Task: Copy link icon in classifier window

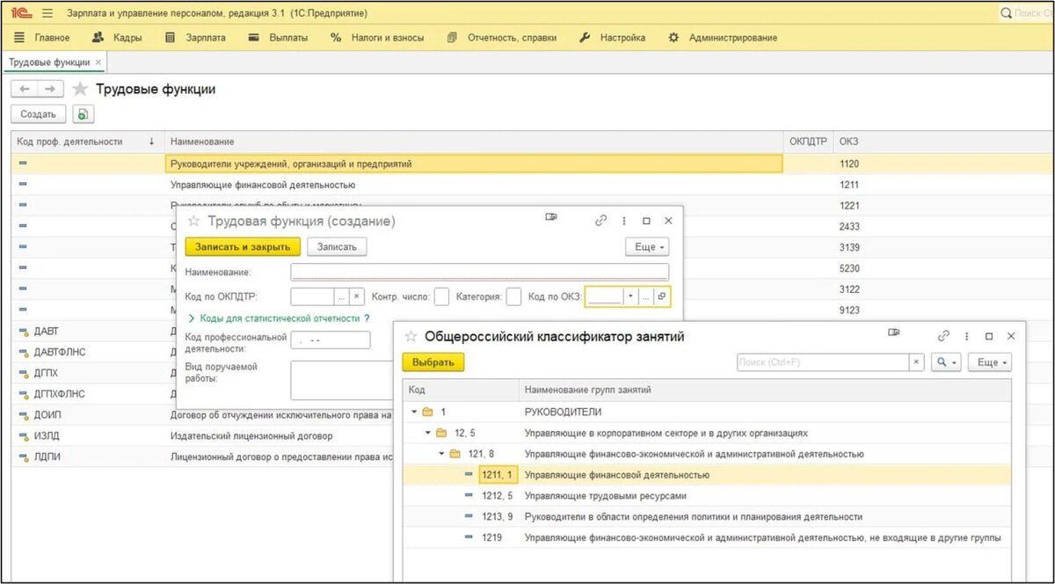Action: point(944,336)
